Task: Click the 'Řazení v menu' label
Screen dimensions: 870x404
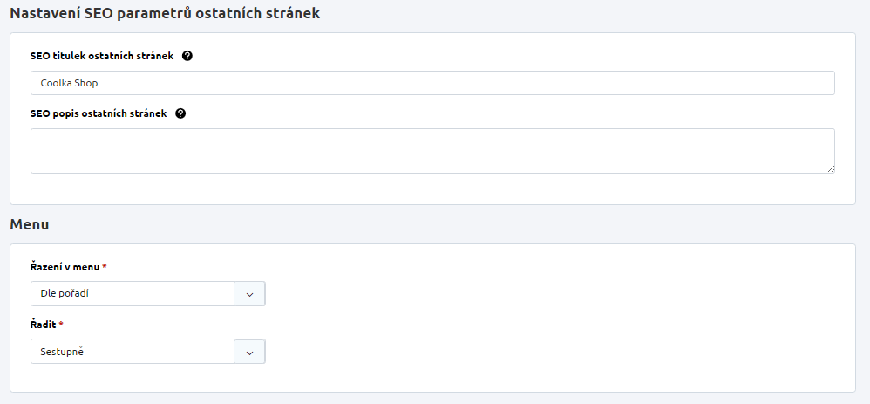Action: click(65, 266)
